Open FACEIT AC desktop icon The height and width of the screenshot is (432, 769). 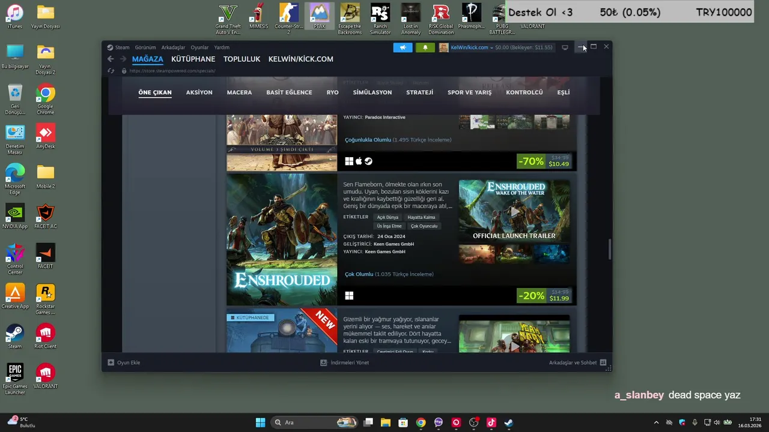[45, 217]
